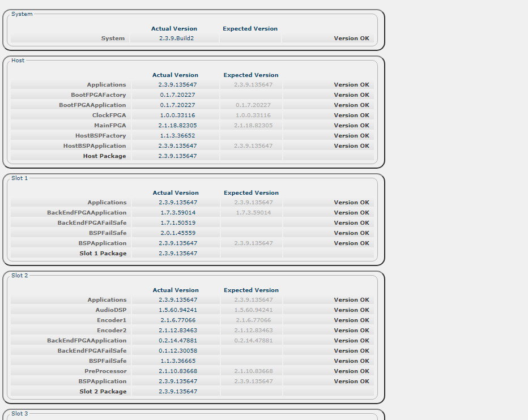Click Host BootFPGAFactory row label
Image resolution: width=528 pixels, height=420 pixels.
(x=99, y=95)
